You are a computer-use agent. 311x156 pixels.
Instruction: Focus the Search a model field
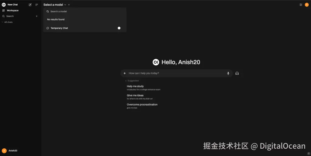[85, 12]
